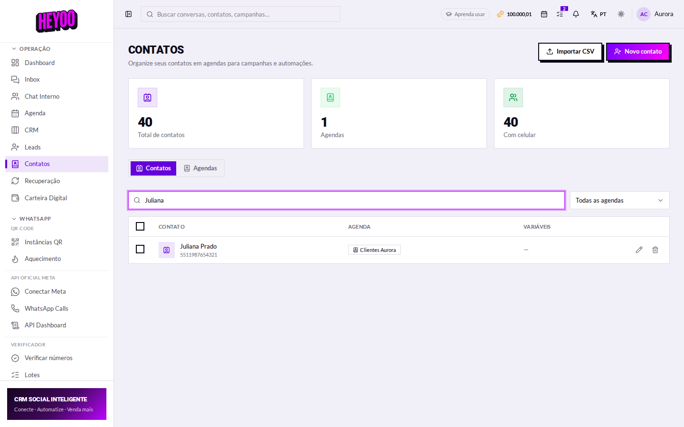Click the CONTATO column header
This screenshot has width=684, height=427.
click(x=171, y=227)
